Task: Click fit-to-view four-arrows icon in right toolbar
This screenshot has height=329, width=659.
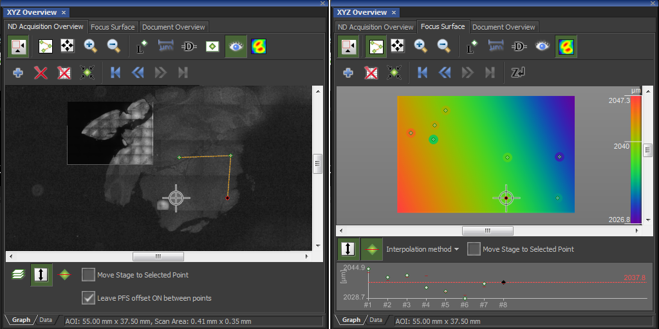Action: click(397, 46)
